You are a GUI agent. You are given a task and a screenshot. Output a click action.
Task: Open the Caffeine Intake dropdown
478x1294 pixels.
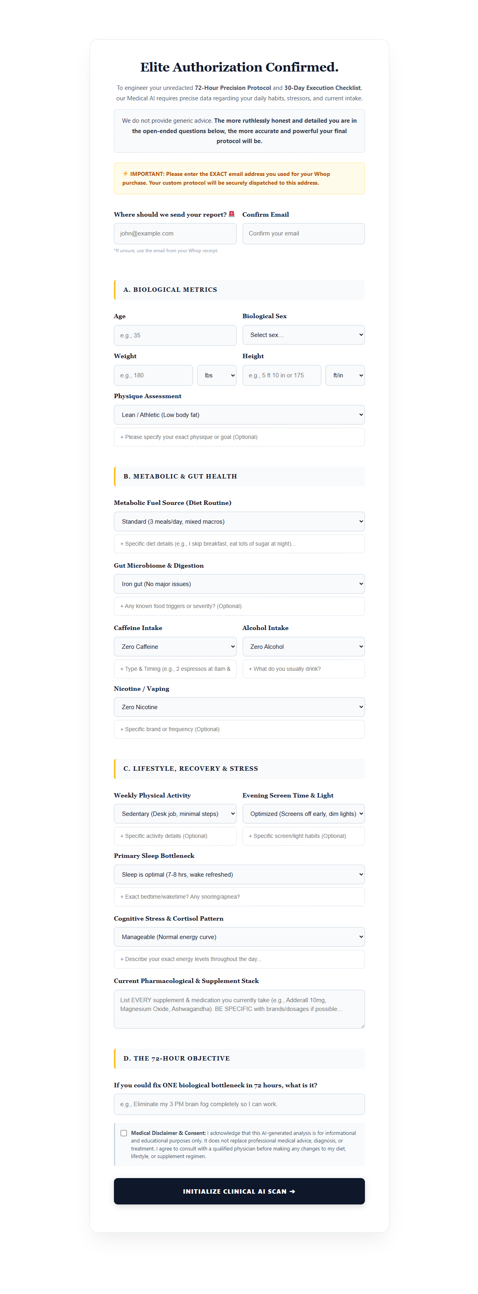175,646
